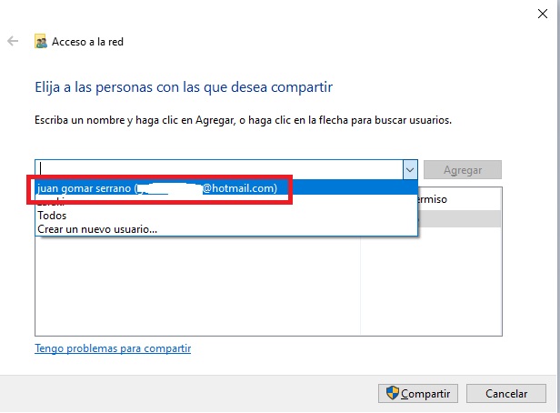Click the Acceso a la red network icon
Image resolution: width=560 pixels, height=413 pixels.
tap(41, 42)
